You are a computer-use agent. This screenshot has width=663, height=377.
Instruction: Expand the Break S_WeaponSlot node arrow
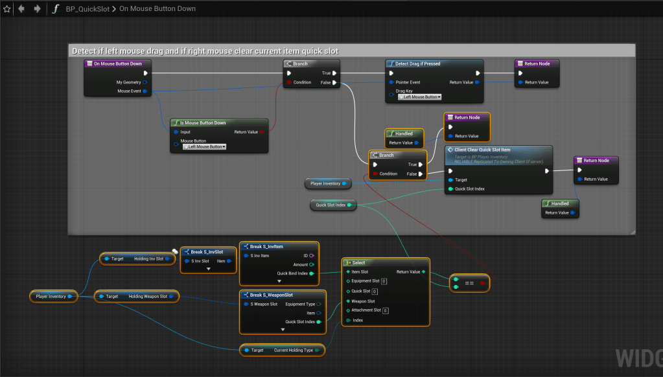pyautogui.click(x=283, y=329)
